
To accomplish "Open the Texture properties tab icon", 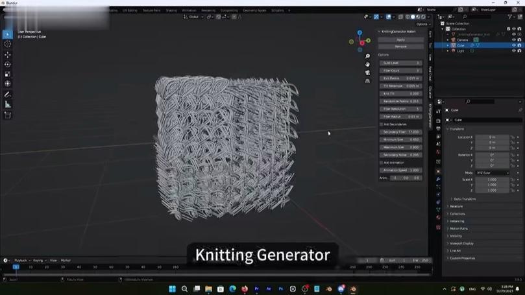I will 438,227.
